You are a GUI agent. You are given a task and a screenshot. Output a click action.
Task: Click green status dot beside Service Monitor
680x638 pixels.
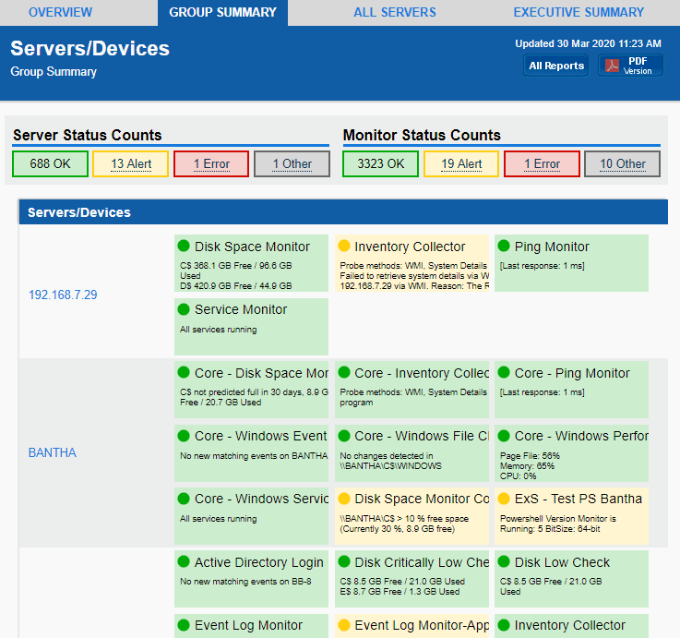184,309
